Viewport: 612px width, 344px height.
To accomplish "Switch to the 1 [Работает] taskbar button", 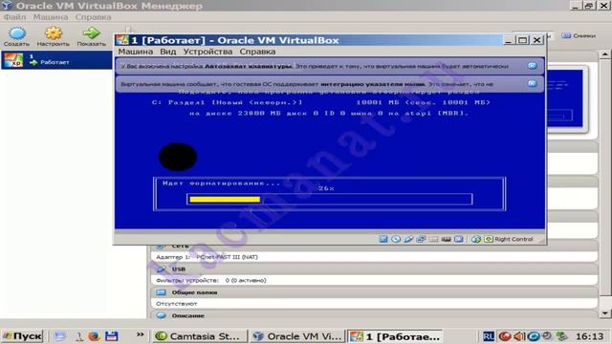I will (x=394, y=336).
